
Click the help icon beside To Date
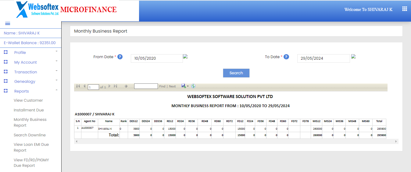click(286, 57)
